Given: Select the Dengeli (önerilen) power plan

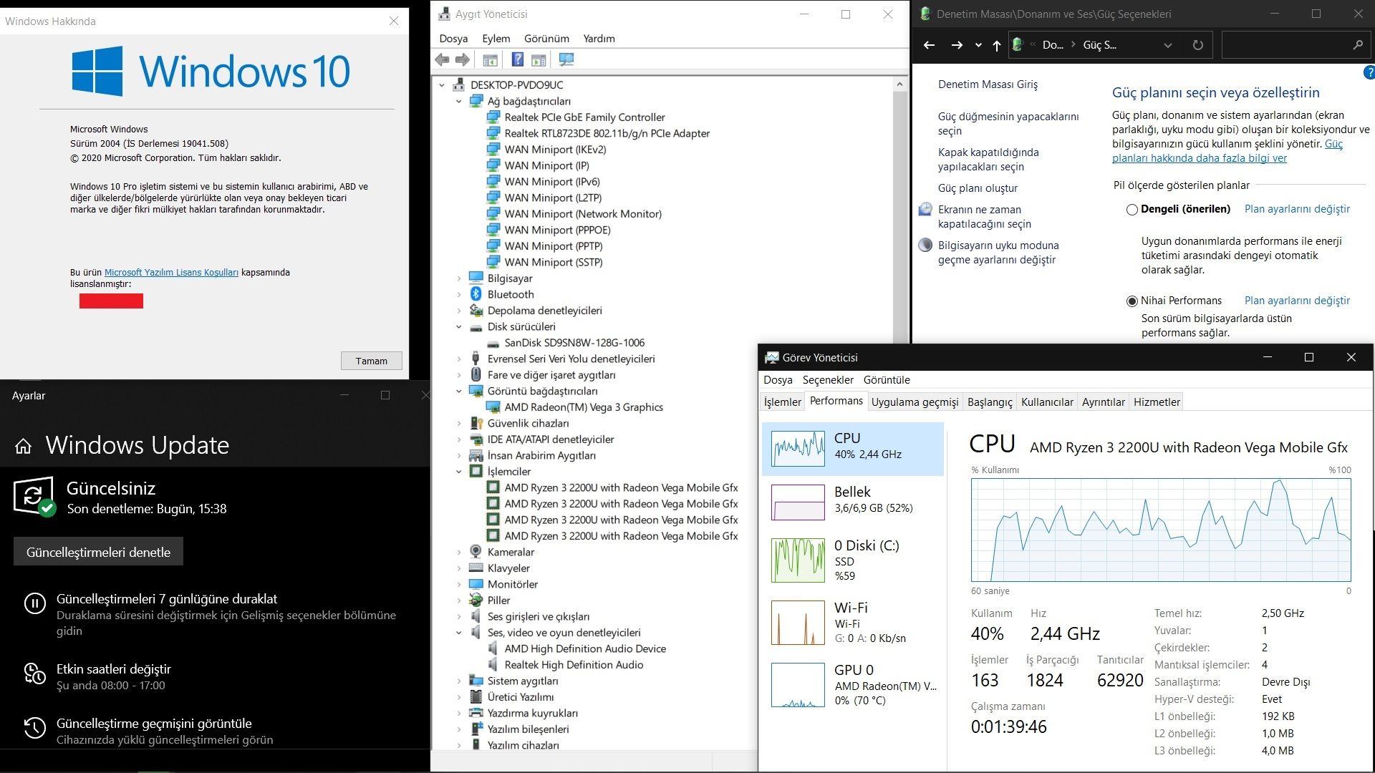Looking at the screenshot, I should coord(1132,210).
